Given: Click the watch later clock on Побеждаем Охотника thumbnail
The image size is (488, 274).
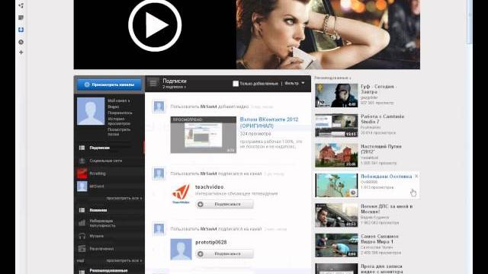Looking at the screenshot, I should (353, 193).
